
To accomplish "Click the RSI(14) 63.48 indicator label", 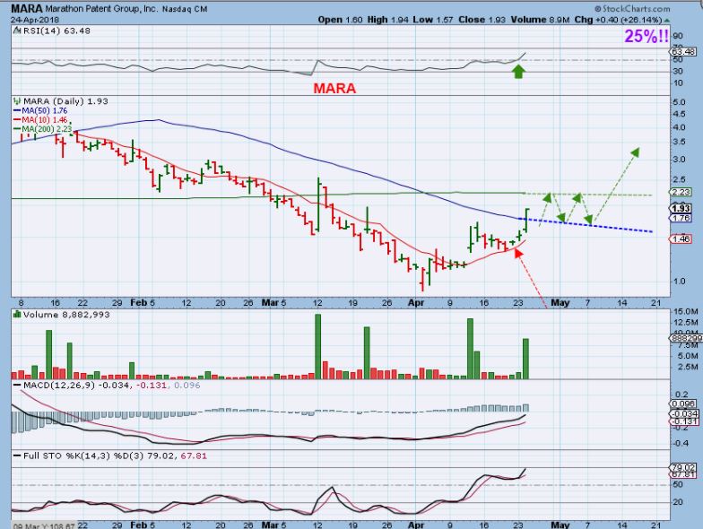I will click(x=56, y=30).
